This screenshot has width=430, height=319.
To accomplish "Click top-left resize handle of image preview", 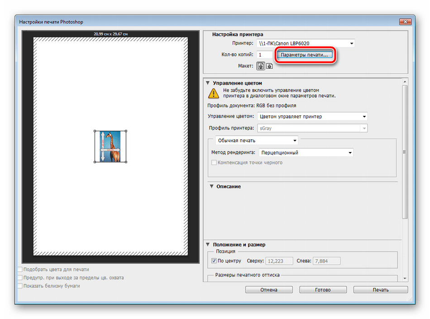I will coord(95,131).
